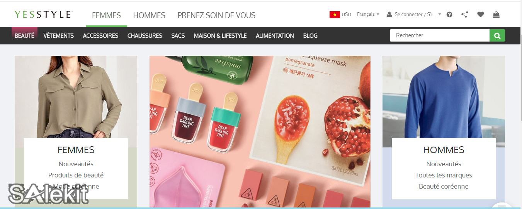Click the user profile icon

(389, 15)
